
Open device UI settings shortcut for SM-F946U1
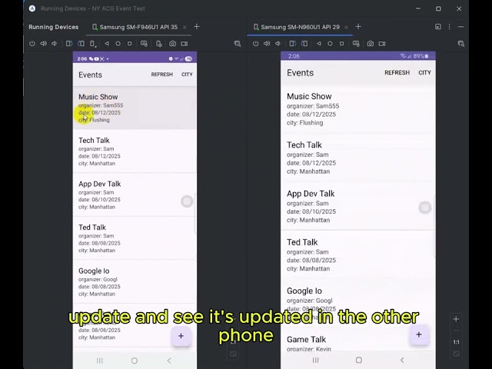click(x=144, y=44)
